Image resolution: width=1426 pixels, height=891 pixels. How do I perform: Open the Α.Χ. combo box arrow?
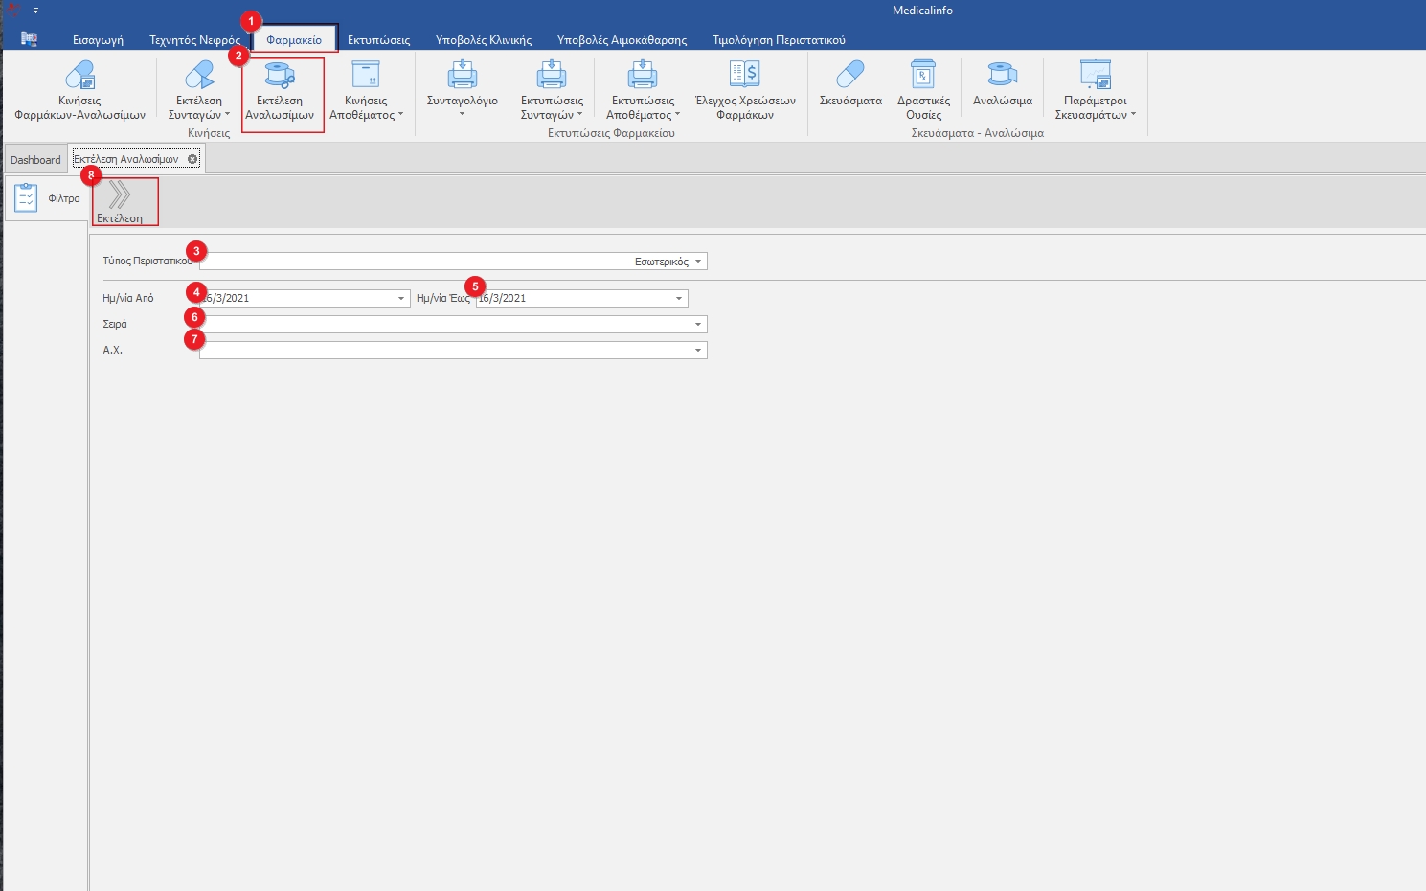click(x=698, y=351)
